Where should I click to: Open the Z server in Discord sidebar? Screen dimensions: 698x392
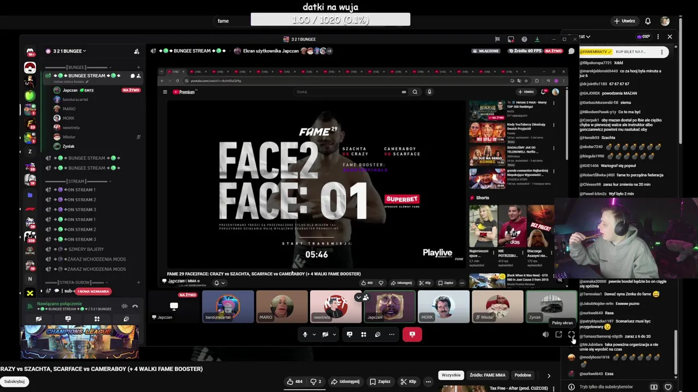pyautogui.click(x=30, y=151)
